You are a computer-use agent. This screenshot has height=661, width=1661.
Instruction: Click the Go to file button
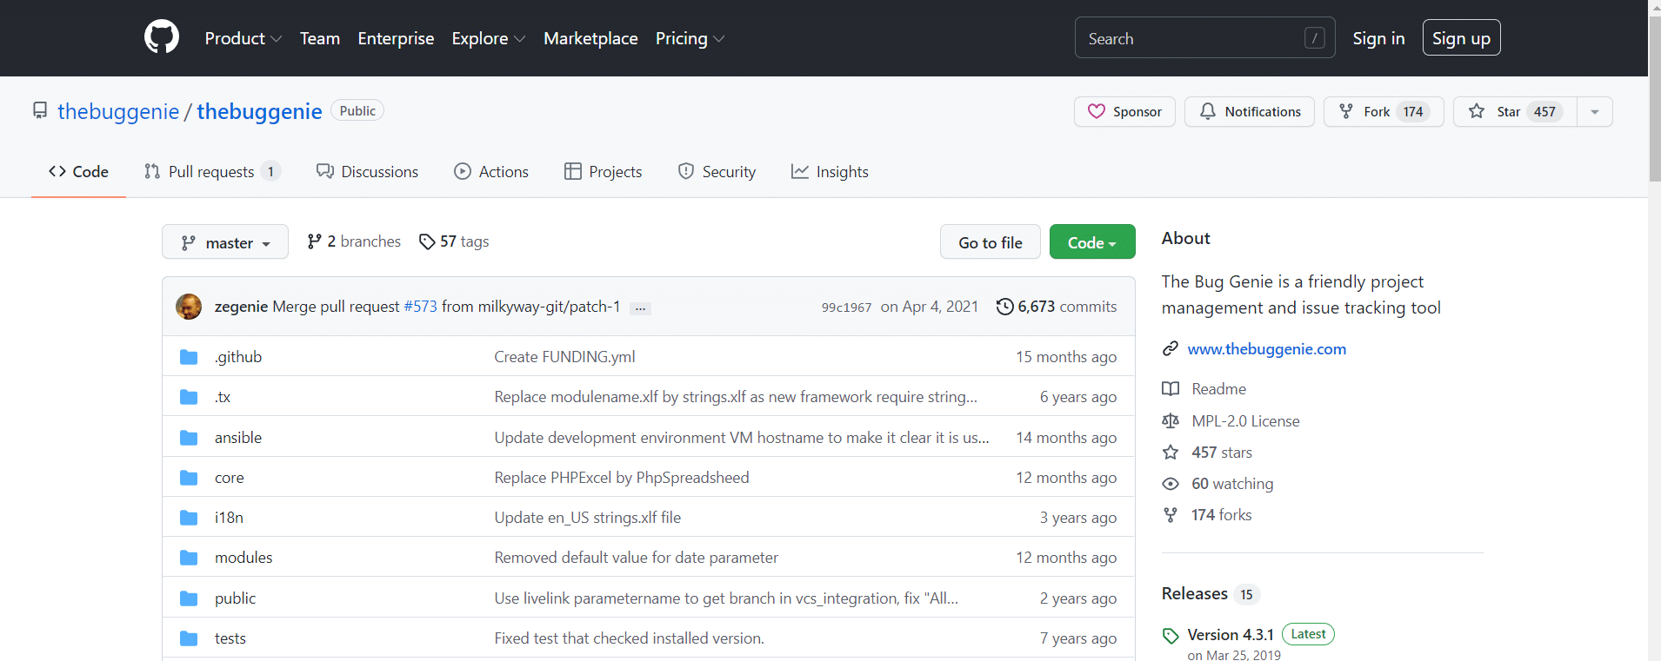pos(991,242)
